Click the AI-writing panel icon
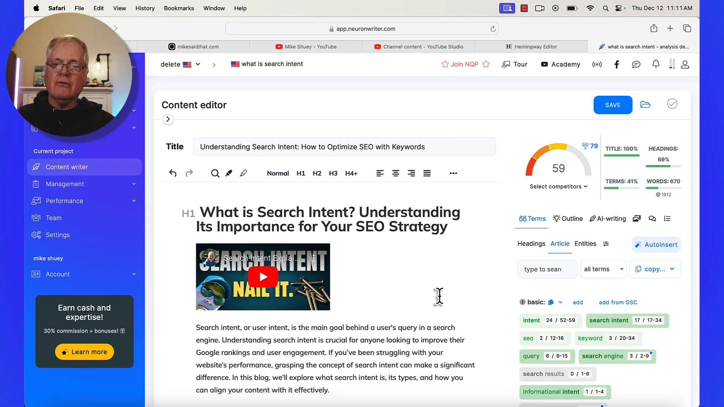Image resolution: width=724 pixels, height=407 pixels. coord(607,219)
